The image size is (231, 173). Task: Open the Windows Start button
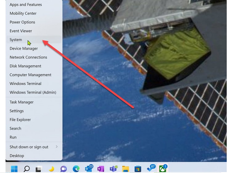pos(14,169)
